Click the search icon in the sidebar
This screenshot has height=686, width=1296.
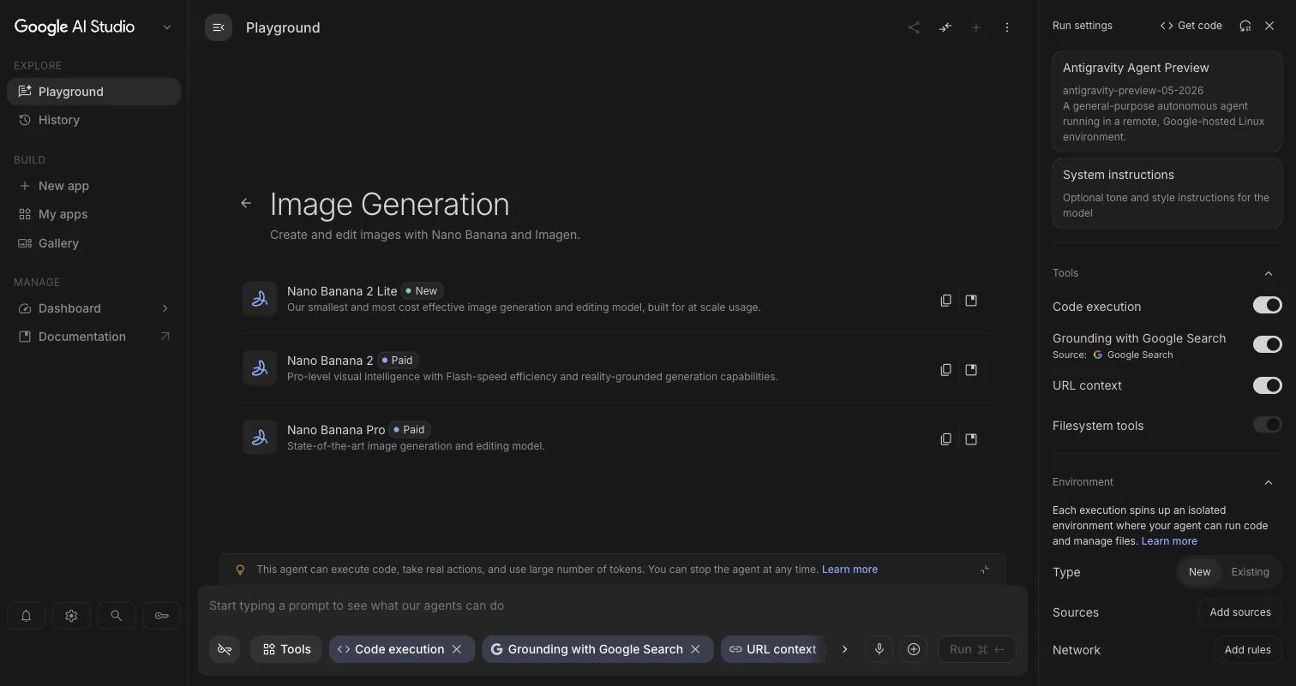coord(117,616)
